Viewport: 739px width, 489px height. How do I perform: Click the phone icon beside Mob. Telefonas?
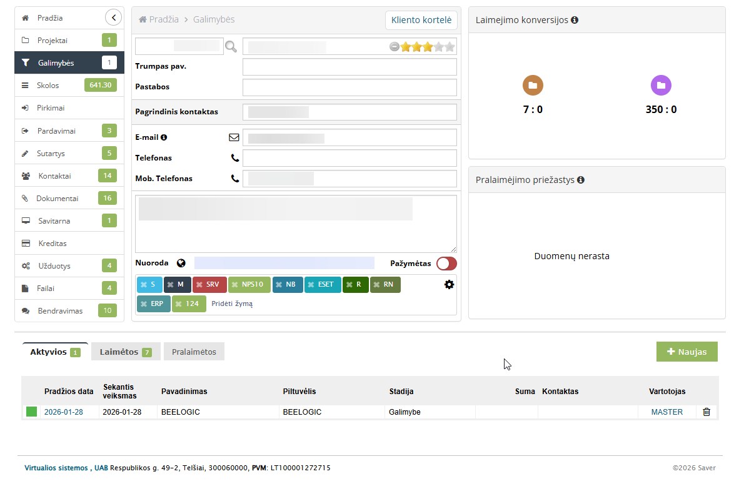click(235, 179)
